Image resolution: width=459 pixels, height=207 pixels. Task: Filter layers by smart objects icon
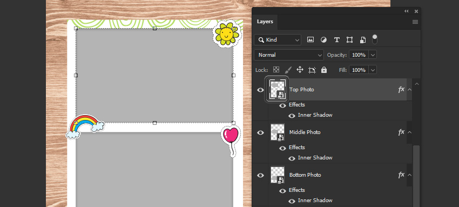(x=363, y=40)
